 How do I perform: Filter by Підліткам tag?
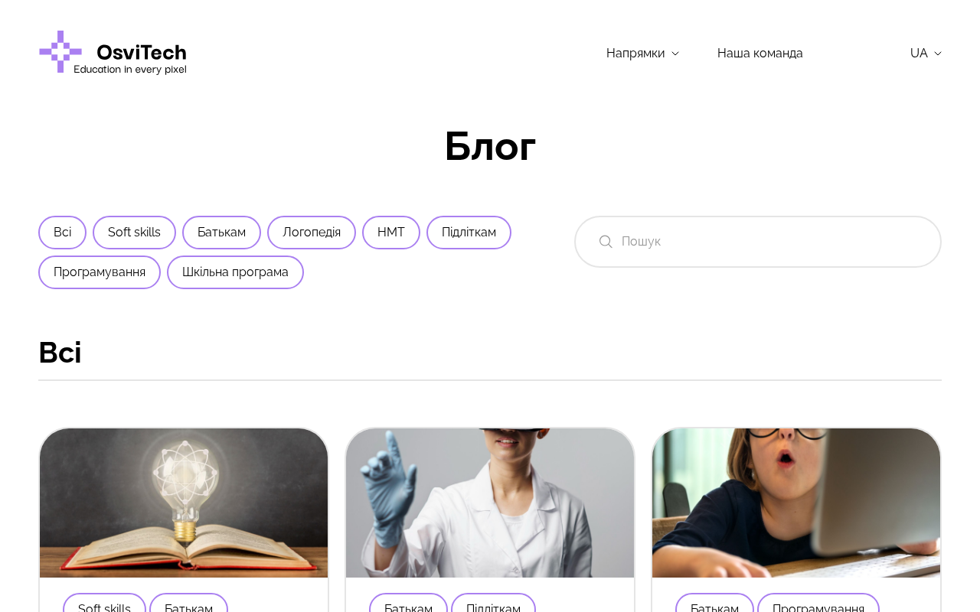(x=469, y=233)
